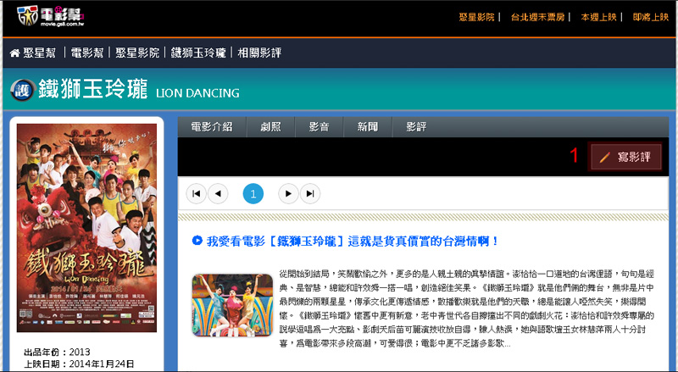Image resolution: width=678 pixels, height=372 pixels.
Task: Open 即將上映 coming soon link
Action: pos(651,17)
